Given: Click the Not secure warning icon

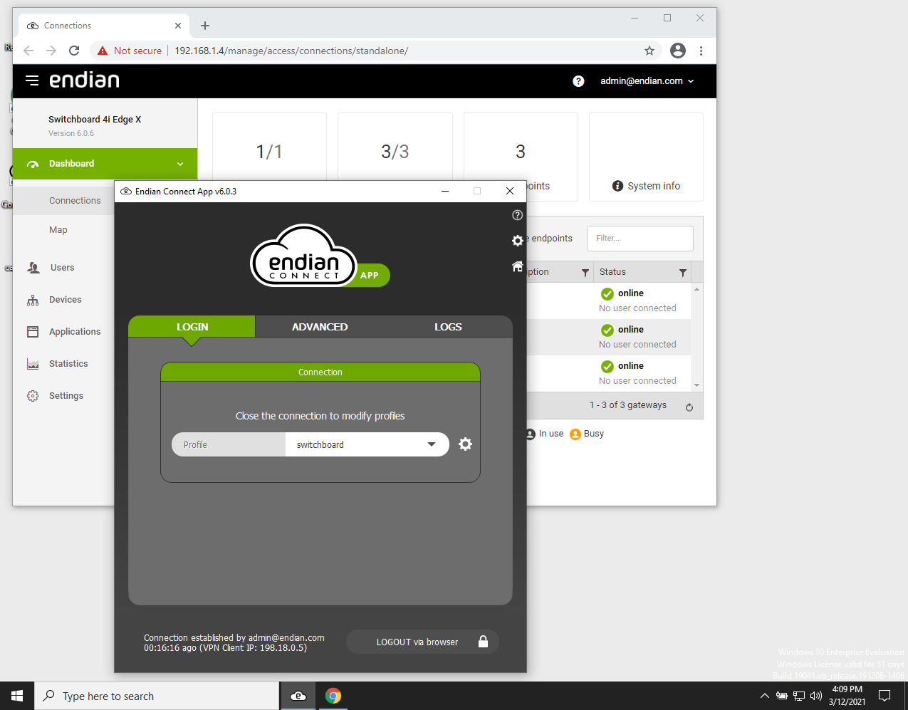Looking at the screenshot, I should (x=103, y=51).
